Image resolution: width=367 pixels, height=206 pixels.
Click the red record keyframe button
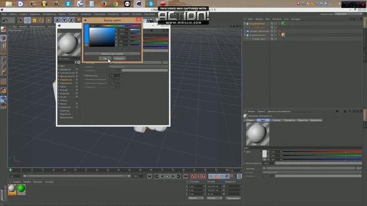click(x=193, y=176)
